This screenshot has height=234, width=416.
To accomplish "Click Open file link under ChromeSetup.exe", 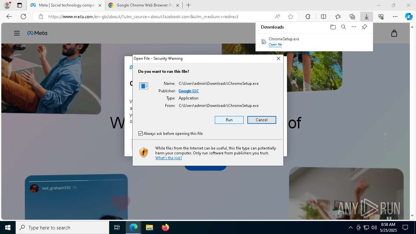I will (275, 45).
